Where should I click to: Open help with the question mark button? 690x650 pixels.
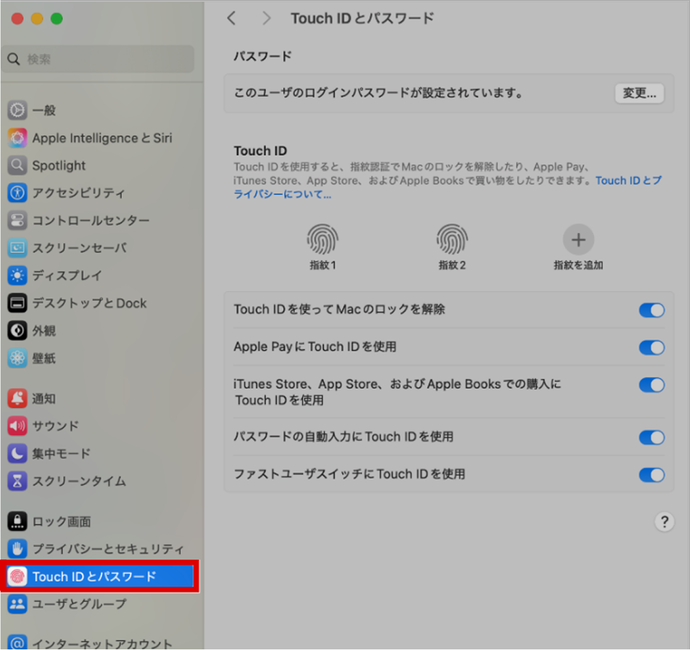664,522
